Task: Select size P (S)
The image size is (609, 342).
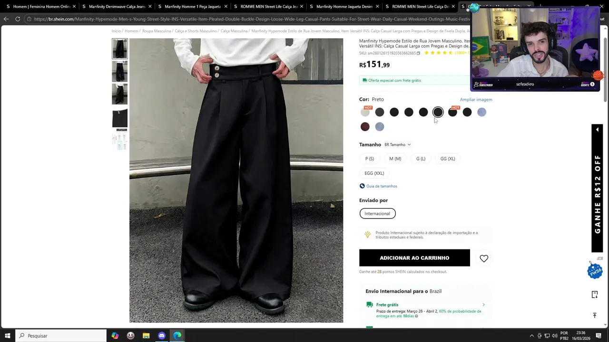Action: (370, 159)
